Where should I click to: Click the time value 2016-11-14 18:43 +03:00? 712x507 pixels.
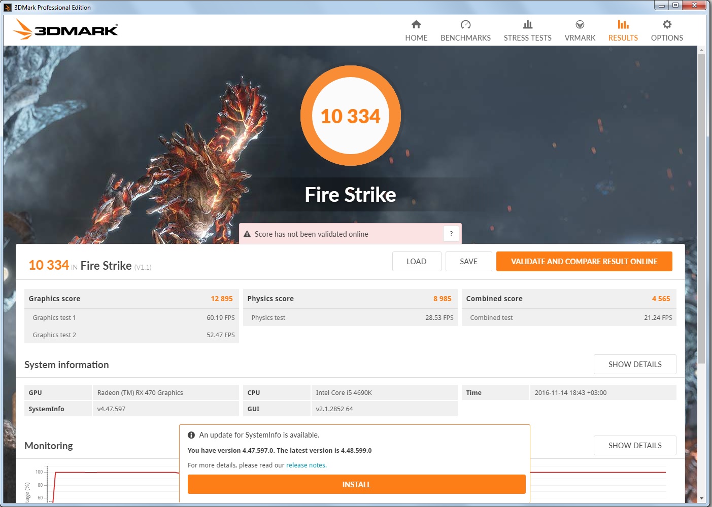pyautogui.click(x=603, y=392)
